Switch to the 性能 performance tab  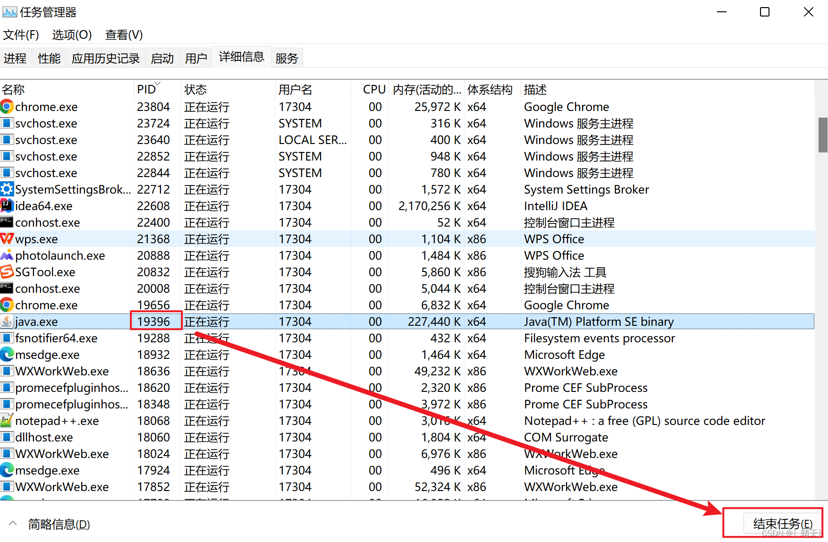pos(49,59)
